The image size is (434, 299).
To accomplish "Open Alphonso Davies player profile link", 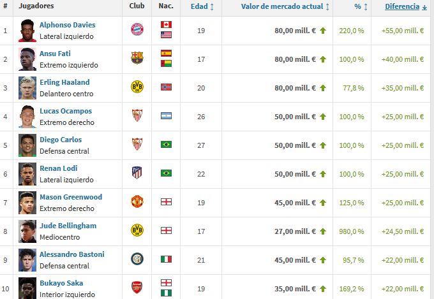I will (x=67, y=25).
